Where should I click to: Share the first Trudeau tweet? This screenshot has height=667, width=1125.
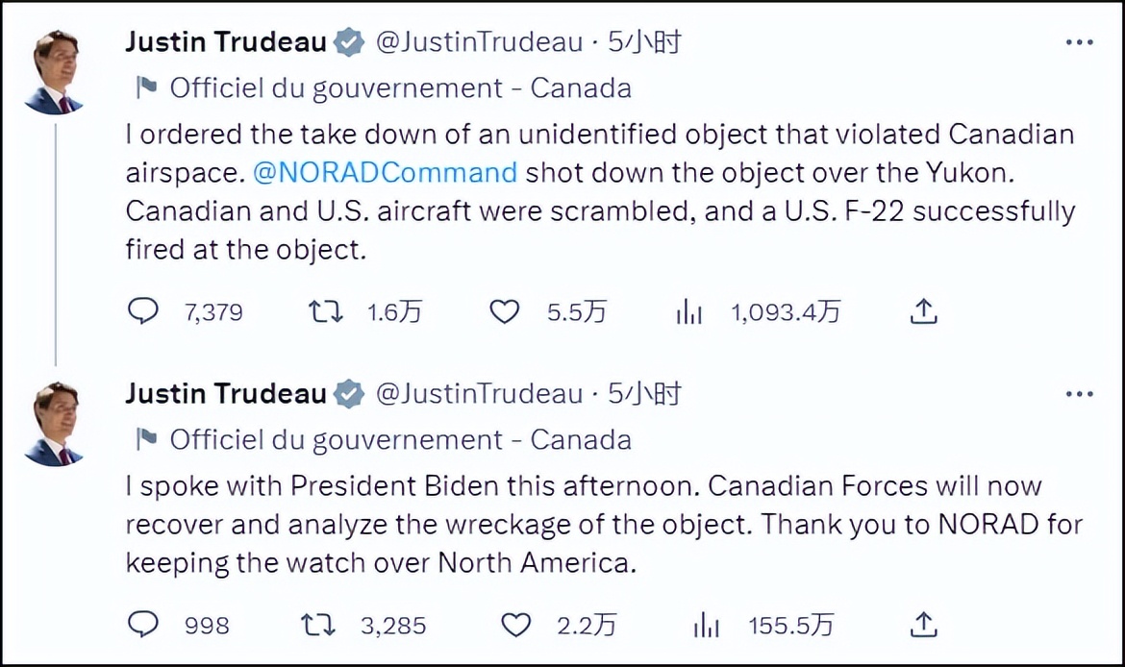point(923,311)
